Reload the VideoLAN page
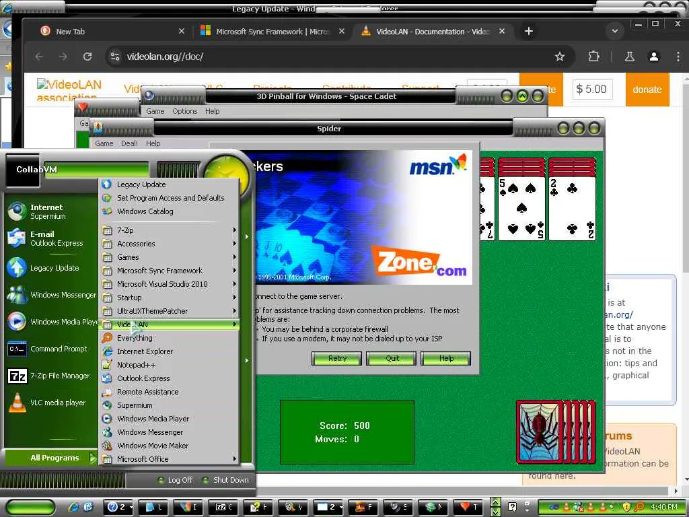This screenshot has width=689, height=517. coord(87,57)
